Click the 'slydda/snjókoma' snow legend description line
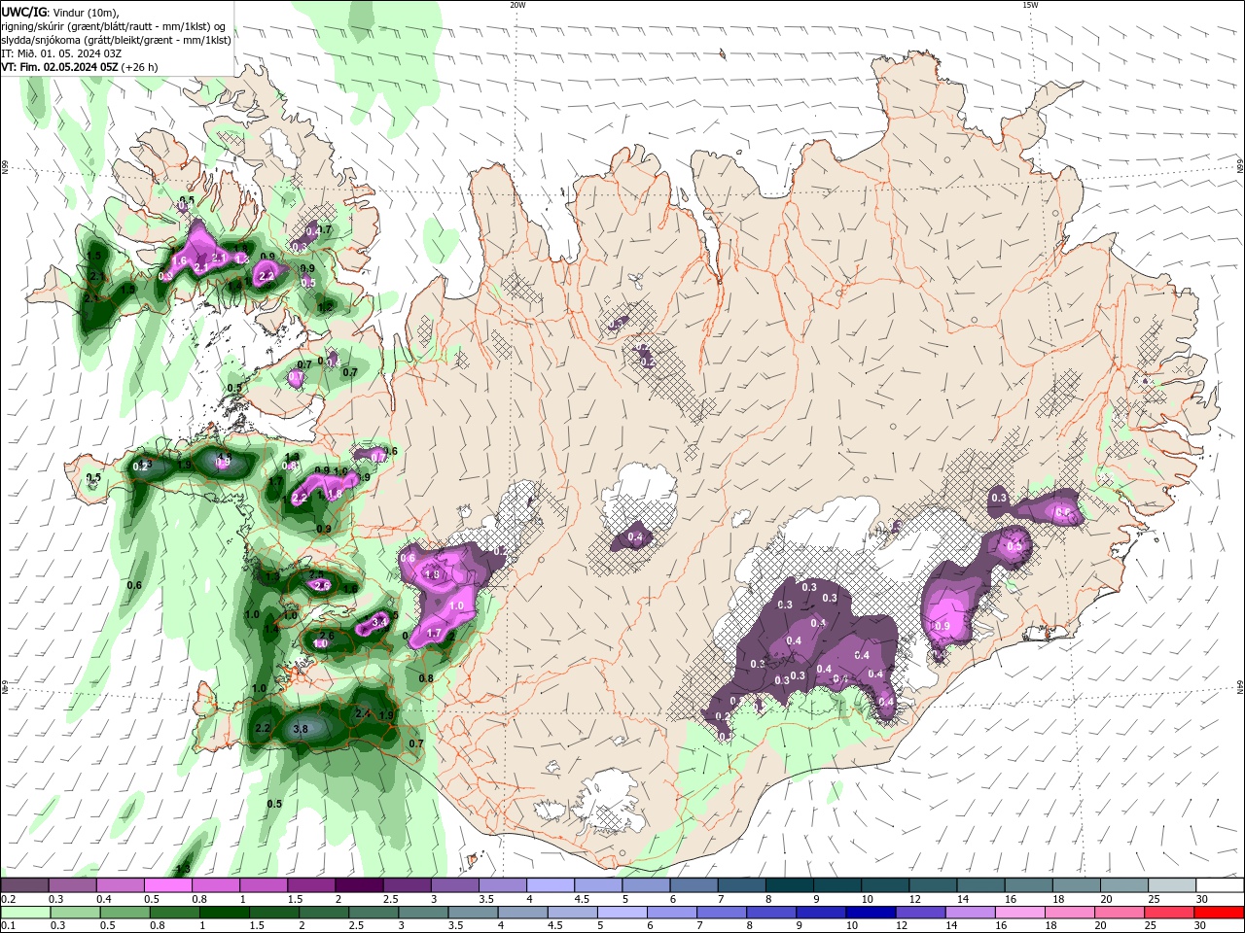 point(117,40)
